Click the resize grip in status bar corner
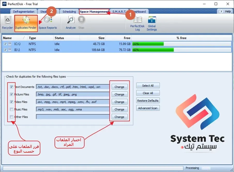This screenshot has width=234, height=172. tap(232, 170)
